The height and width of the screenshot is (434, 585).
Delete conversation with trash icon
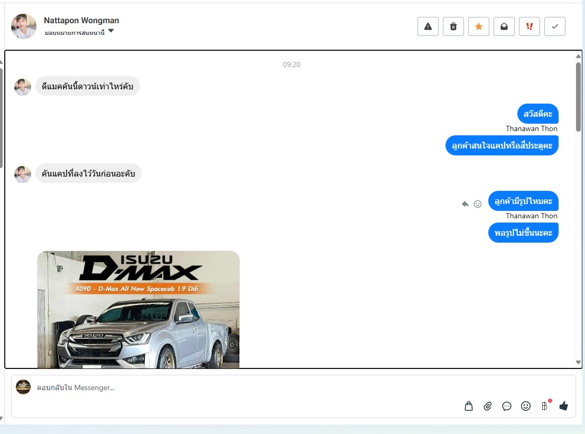(453, 26)
